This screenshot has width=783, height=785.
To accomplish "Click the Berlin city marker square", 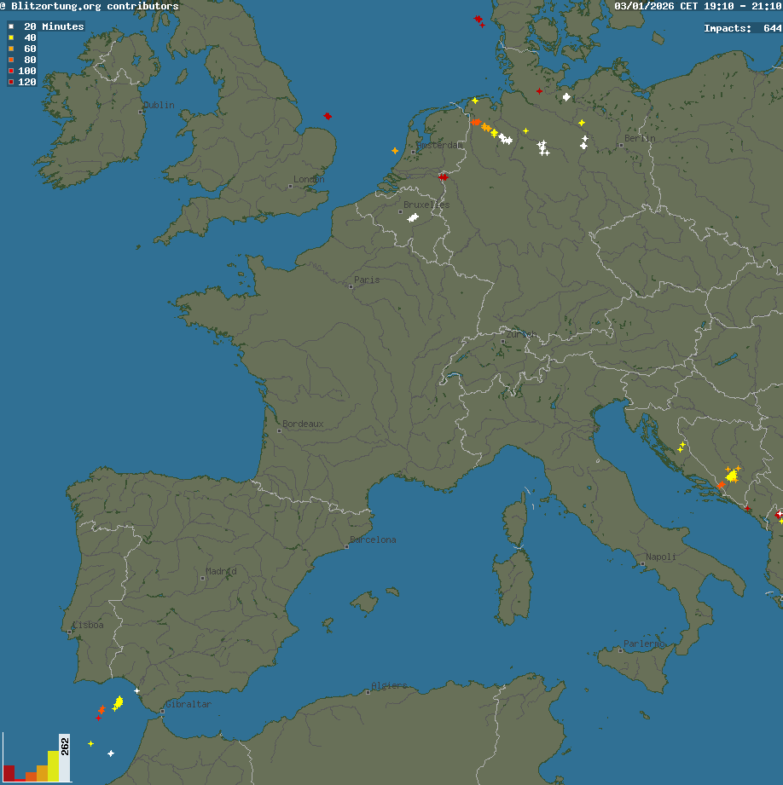I will tap(622, 145).
